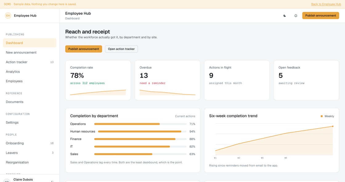
Task: Click the IT completion progress bar
Action: [x=140, y=147]
